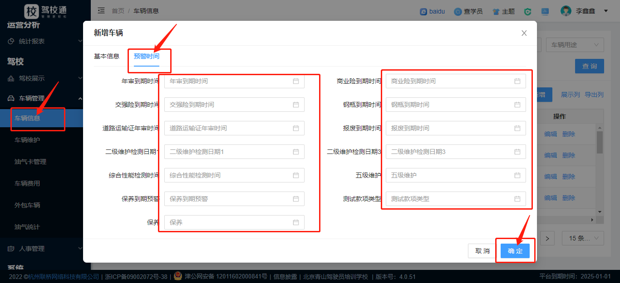Open calendar icon in 综合性能检测时间 field

[296, 175]
